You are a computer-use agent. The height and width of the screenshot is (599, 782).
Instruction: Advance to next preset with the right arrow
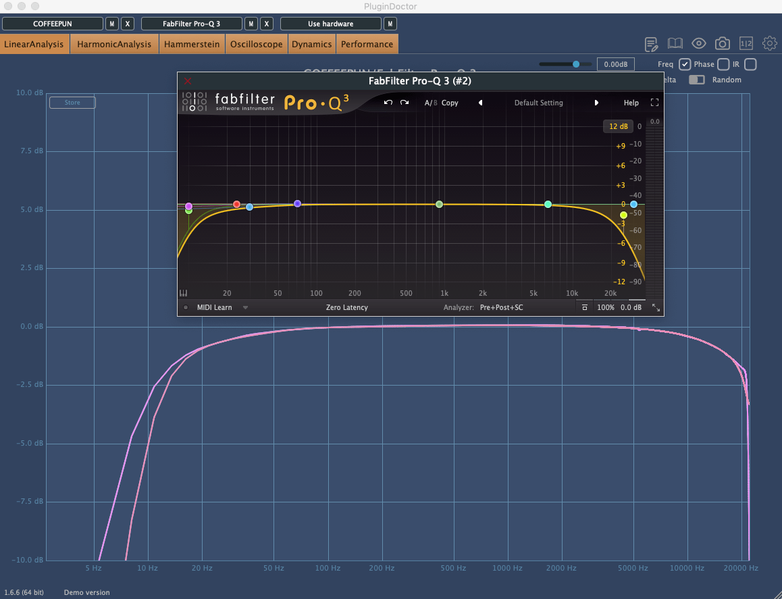tap(596, 102)
